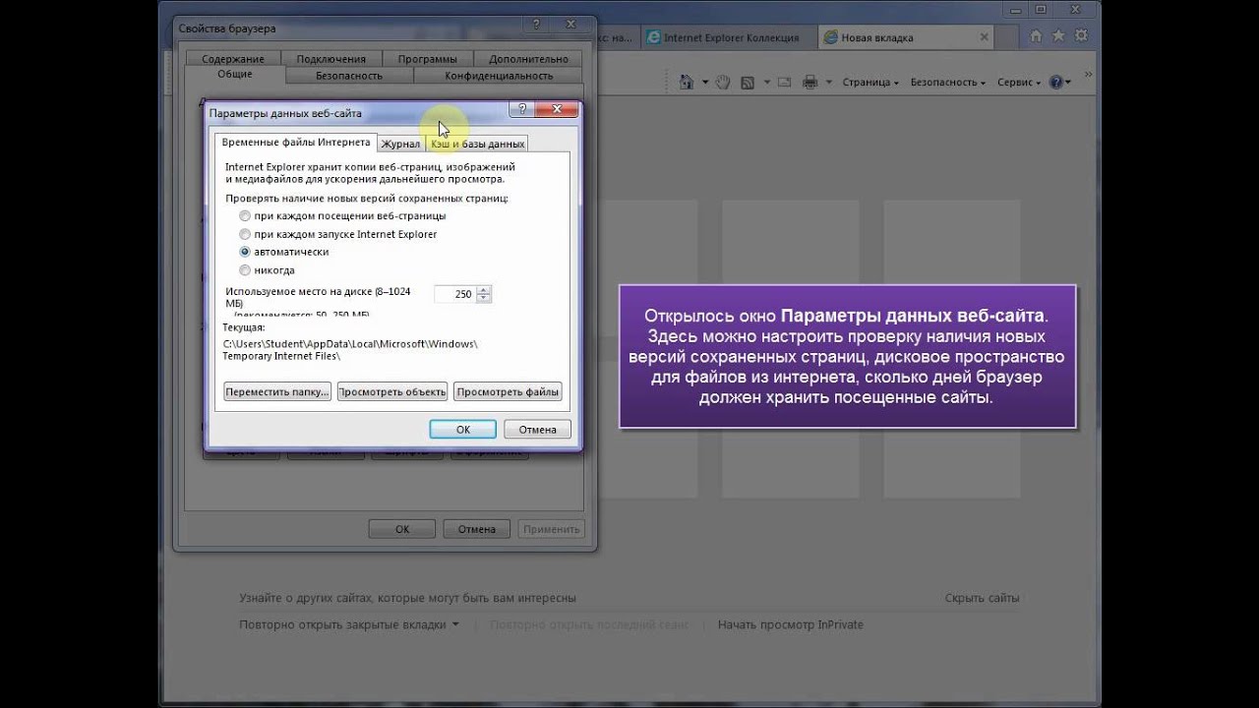Open the Содержание tab in Свойства браузера
Screen dimensions: 1259x708
[233, 59]
